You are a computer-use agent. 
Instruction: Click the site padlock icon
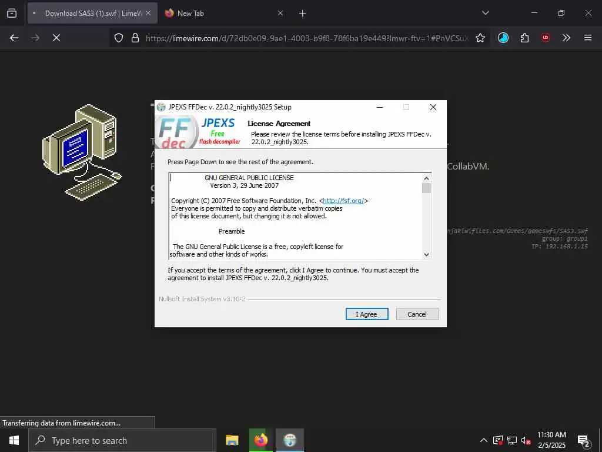[135, 38]
